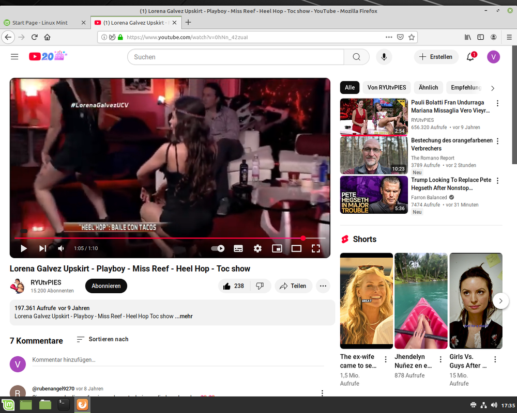
Task: Open menu for Trump Looking To Replace video
Action: [497, 181]
